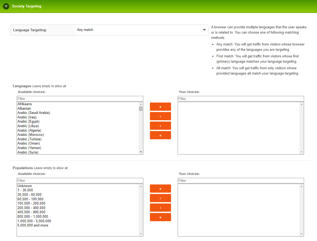Click populations your choices scrollbar up arrow
Viewport: 317px width, 241px height.
301,186
